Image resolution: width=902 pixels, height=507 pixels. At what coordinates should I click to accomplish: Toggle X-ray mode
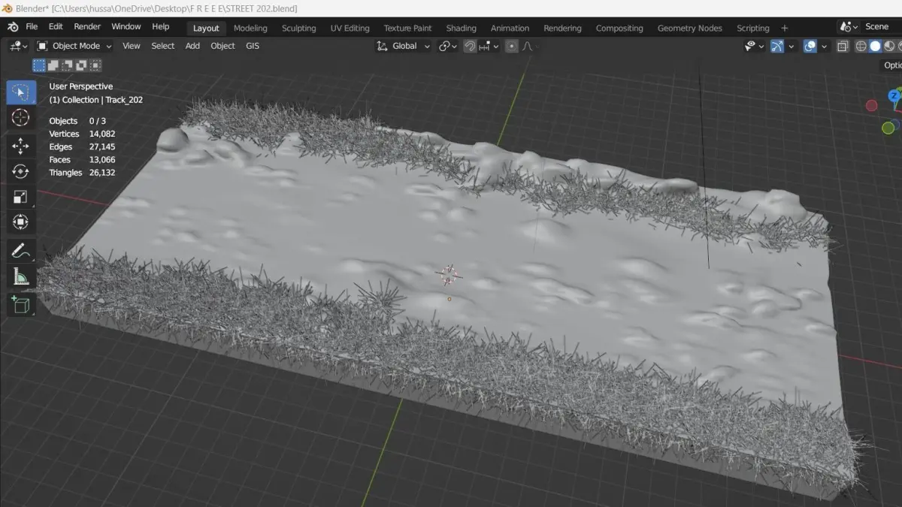pyautogui.click(x=843, y=47)
